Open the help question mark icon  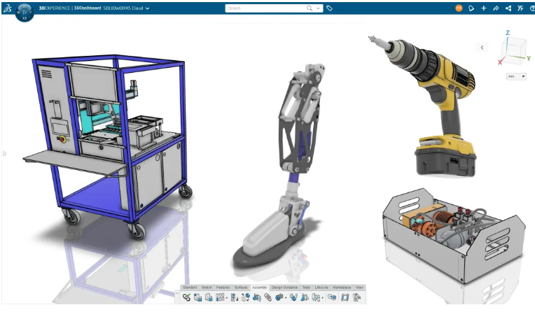[x=532, y=8]
